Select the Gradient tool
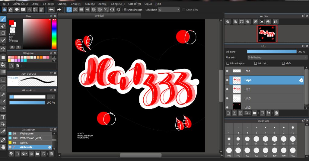This screenshot has width=309, height=161. tap(3, 72)
